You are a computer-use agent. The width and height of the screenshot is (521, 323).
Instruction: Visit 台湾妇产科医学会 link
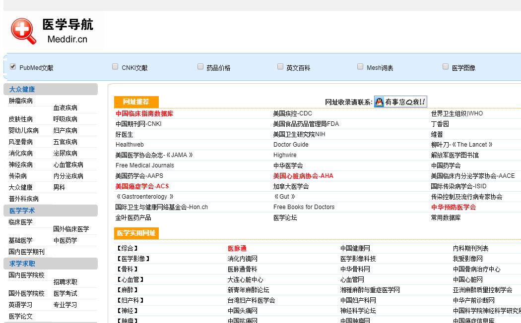click(251, 300)
